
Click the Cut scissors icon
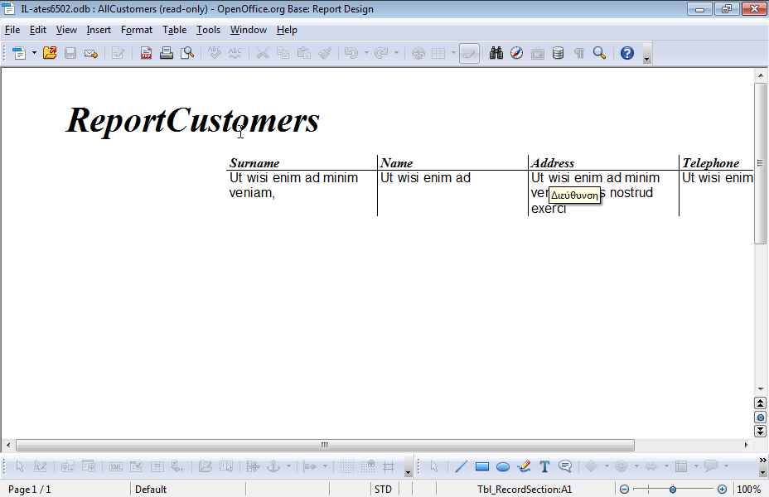point(263,53)
